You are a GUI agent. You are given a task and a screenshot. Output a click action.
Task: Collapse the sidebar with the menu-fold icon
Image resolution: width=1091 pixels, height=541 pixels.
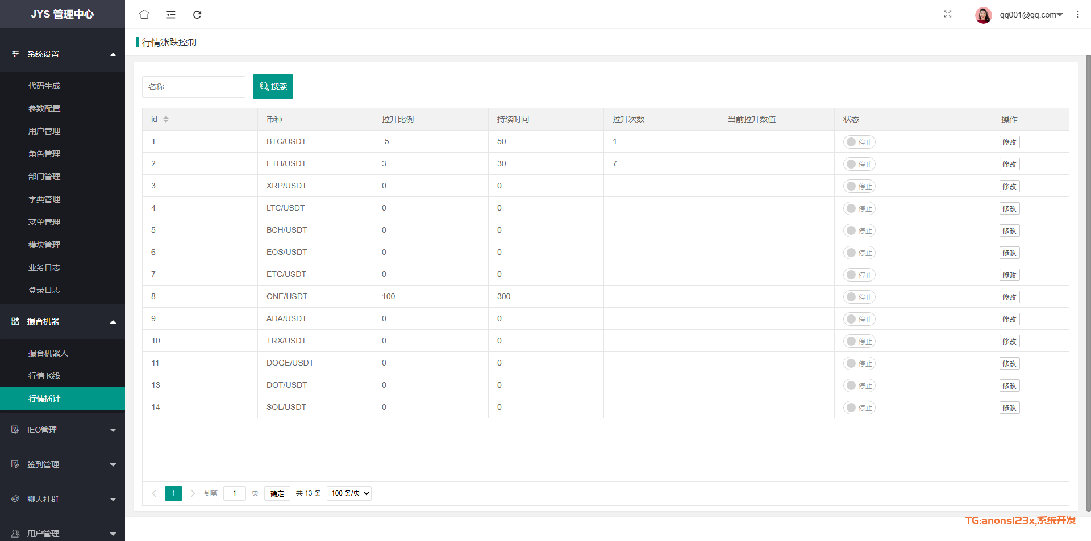(170, 15)
